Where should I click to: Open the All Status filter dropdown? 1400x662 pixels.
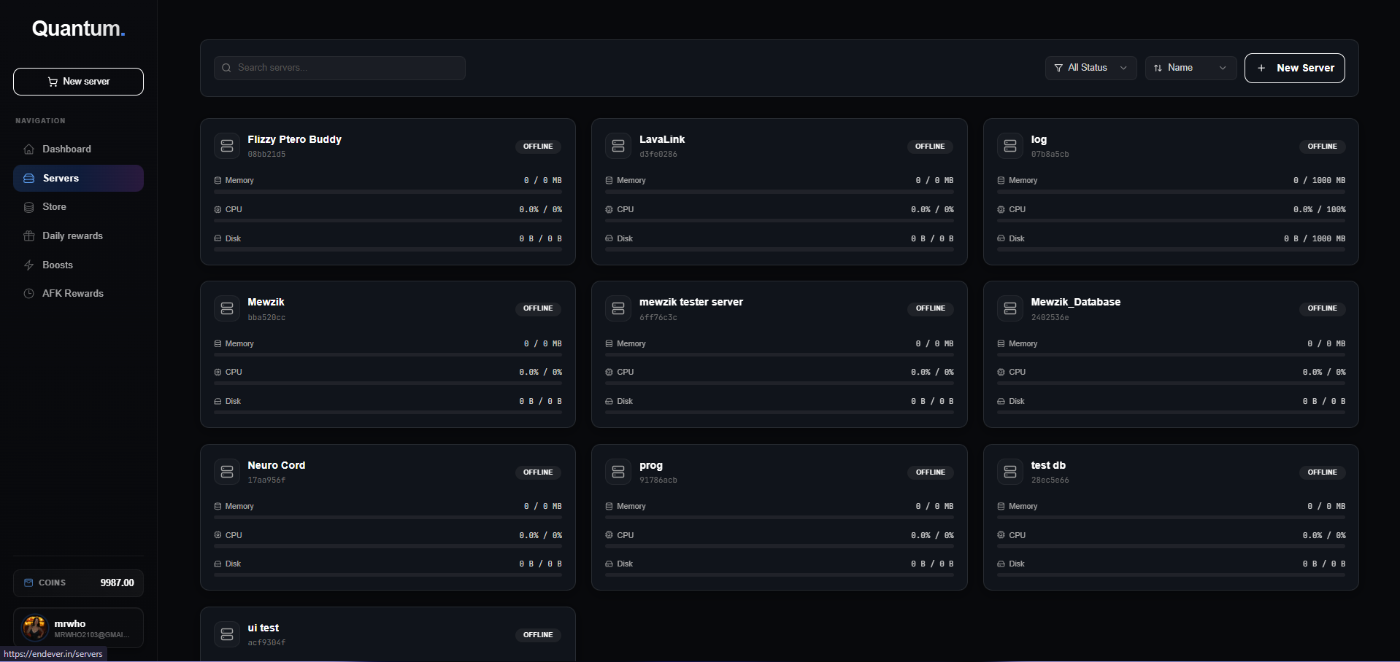tap(1091, 68)
